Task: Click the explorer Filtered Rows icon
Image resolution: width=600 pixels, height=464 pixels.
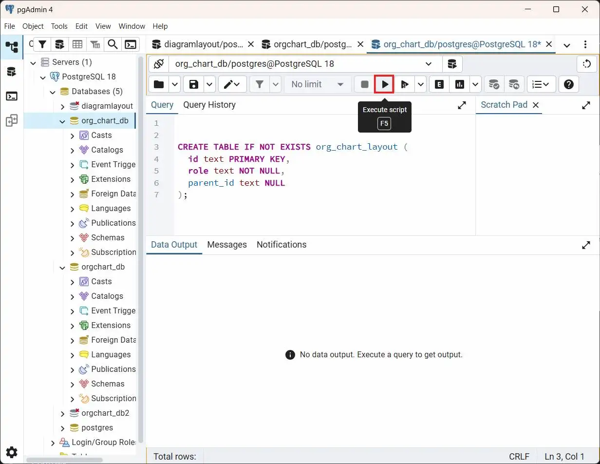Action: [x=95, y=44]
